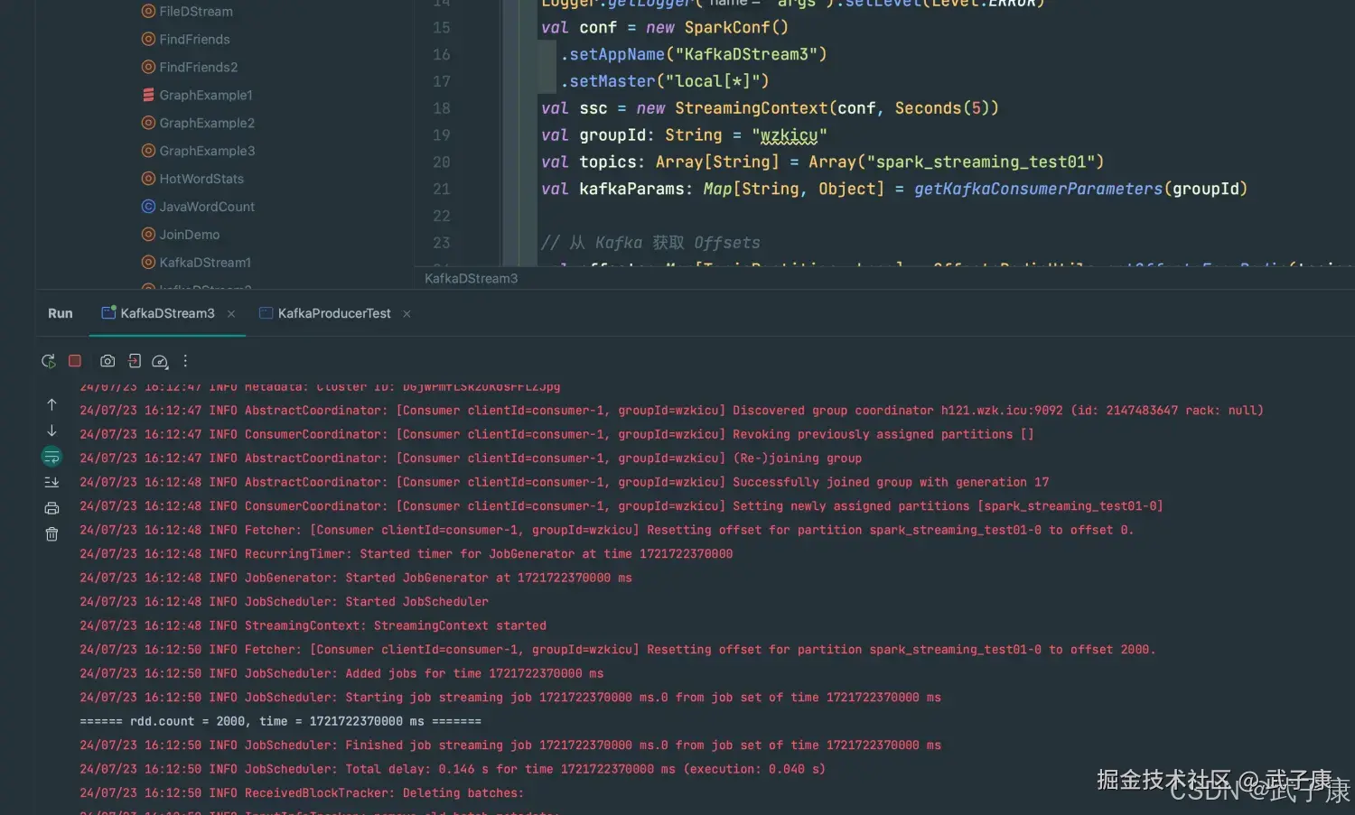Stop the running process with red square
Screen dimensions: 1355x815
point(75,361)
